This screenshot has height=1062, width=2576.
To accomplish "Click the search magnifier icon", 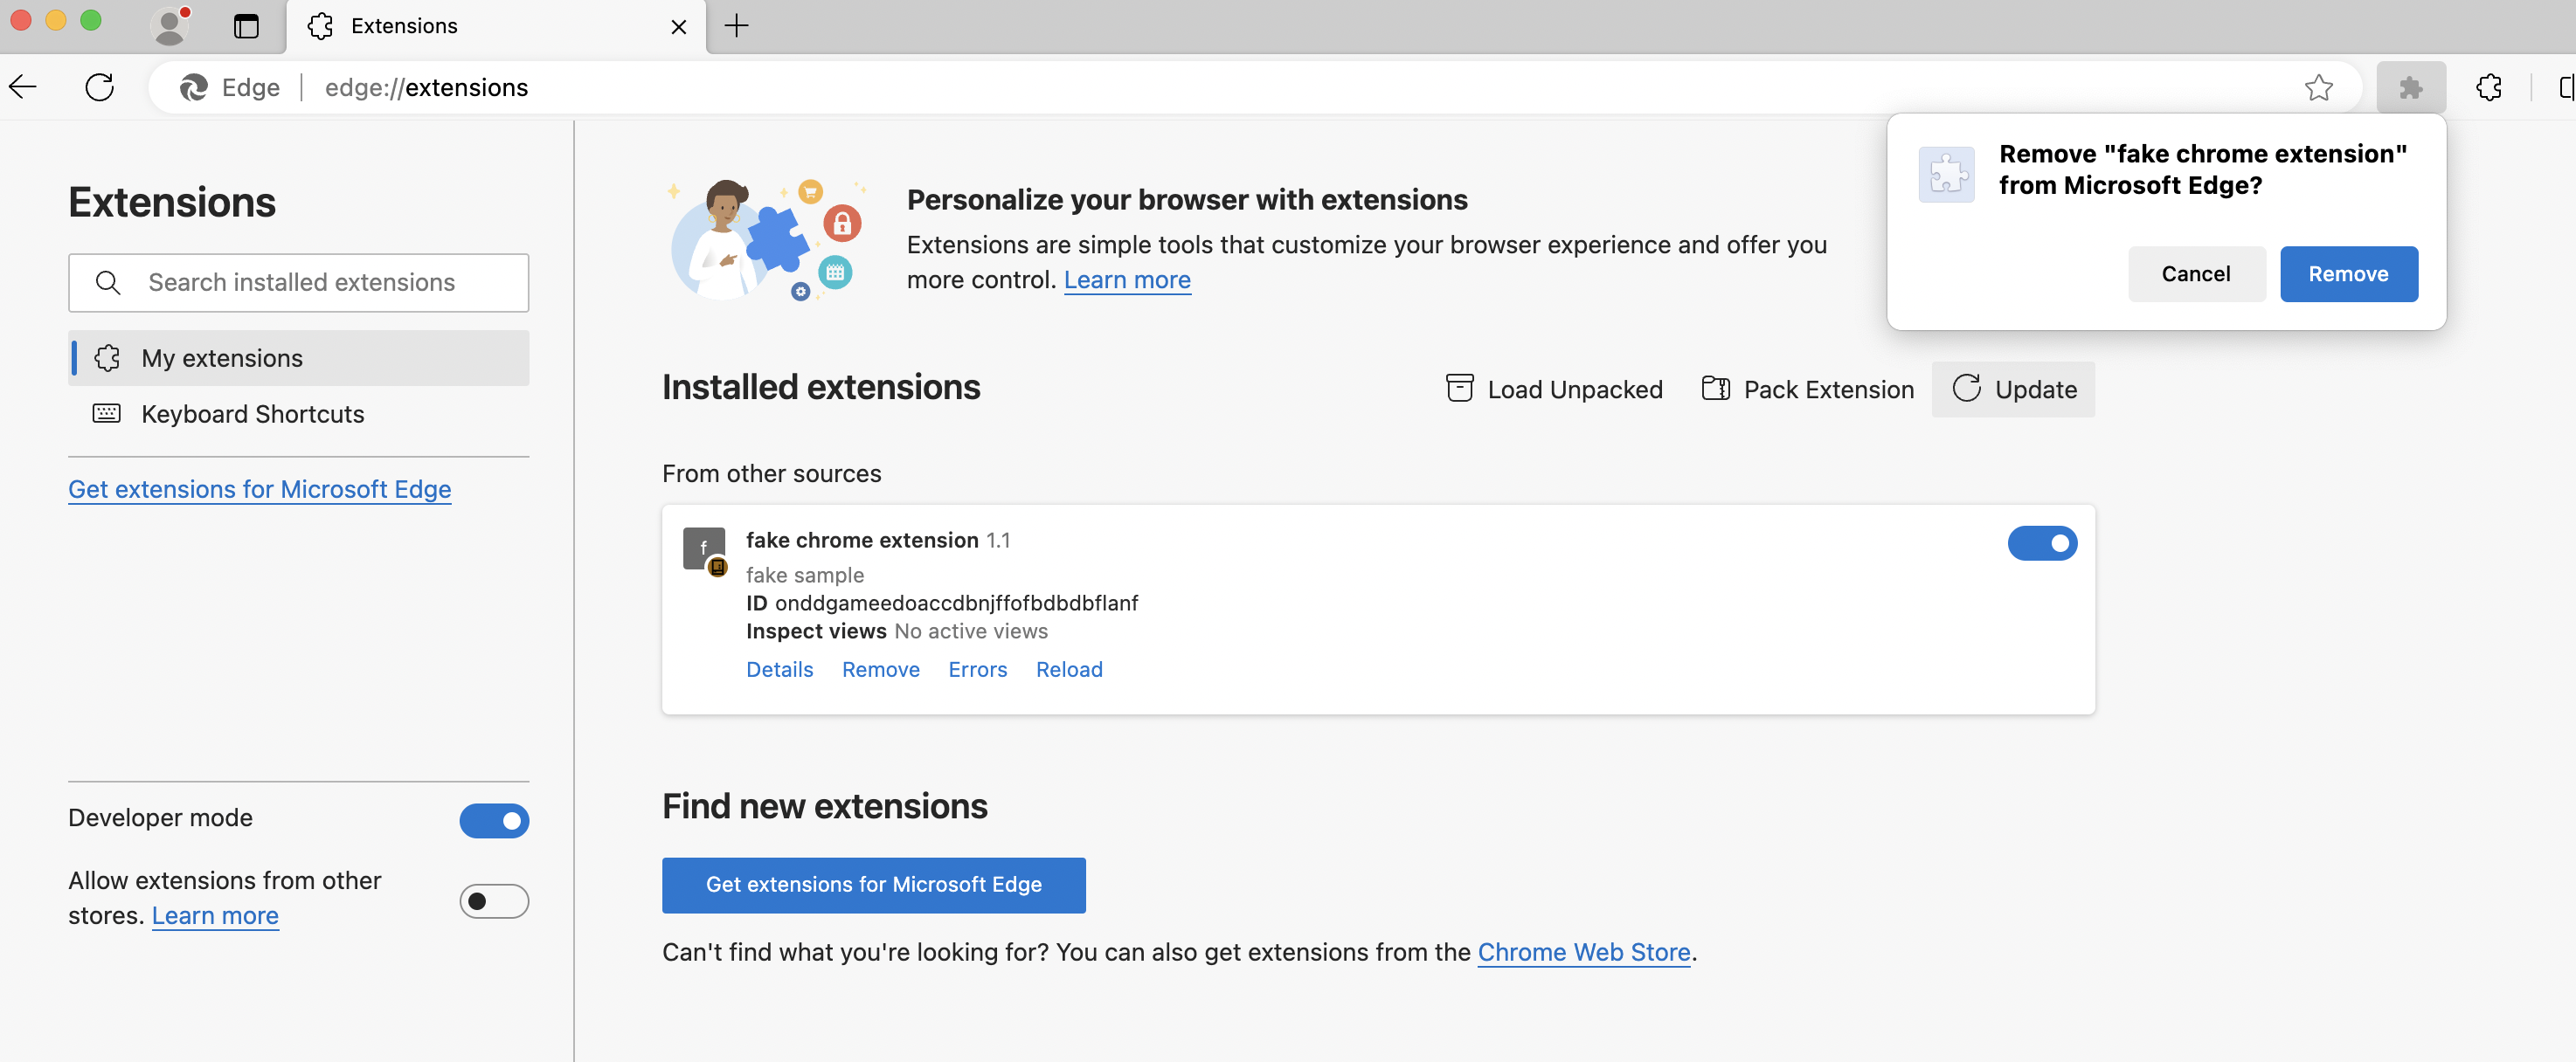I will coord(108,283).
